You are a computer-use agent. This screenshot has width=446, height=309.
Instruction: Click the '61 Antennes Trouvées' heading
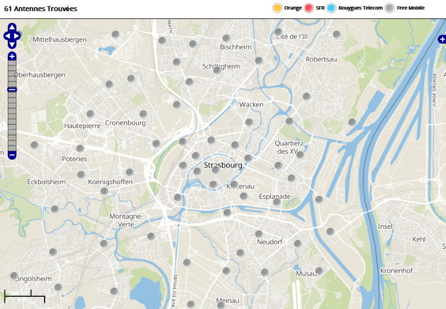coord(41,9)
